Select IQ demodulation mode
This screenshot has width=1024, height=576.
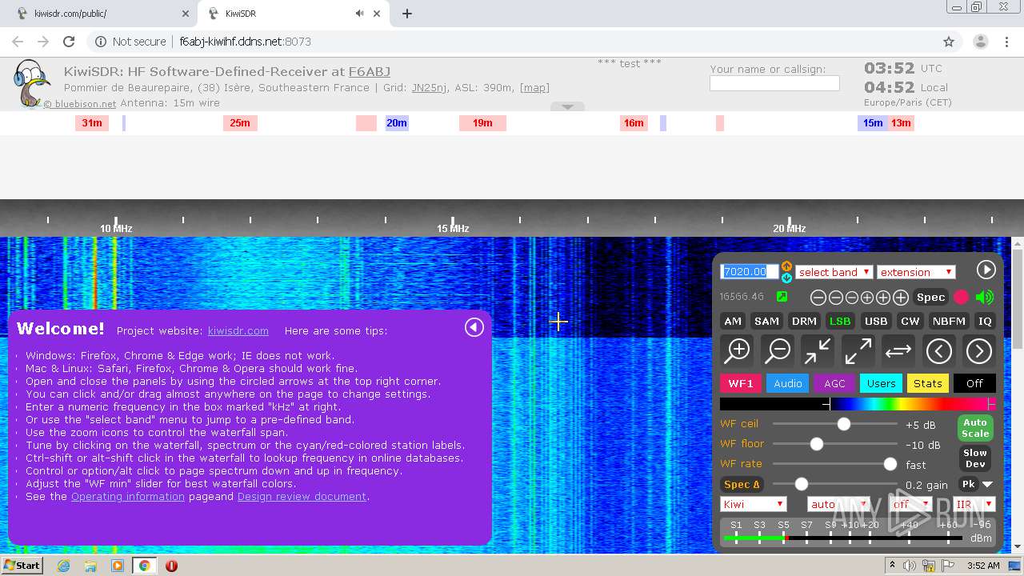click(x=985, y=321)
